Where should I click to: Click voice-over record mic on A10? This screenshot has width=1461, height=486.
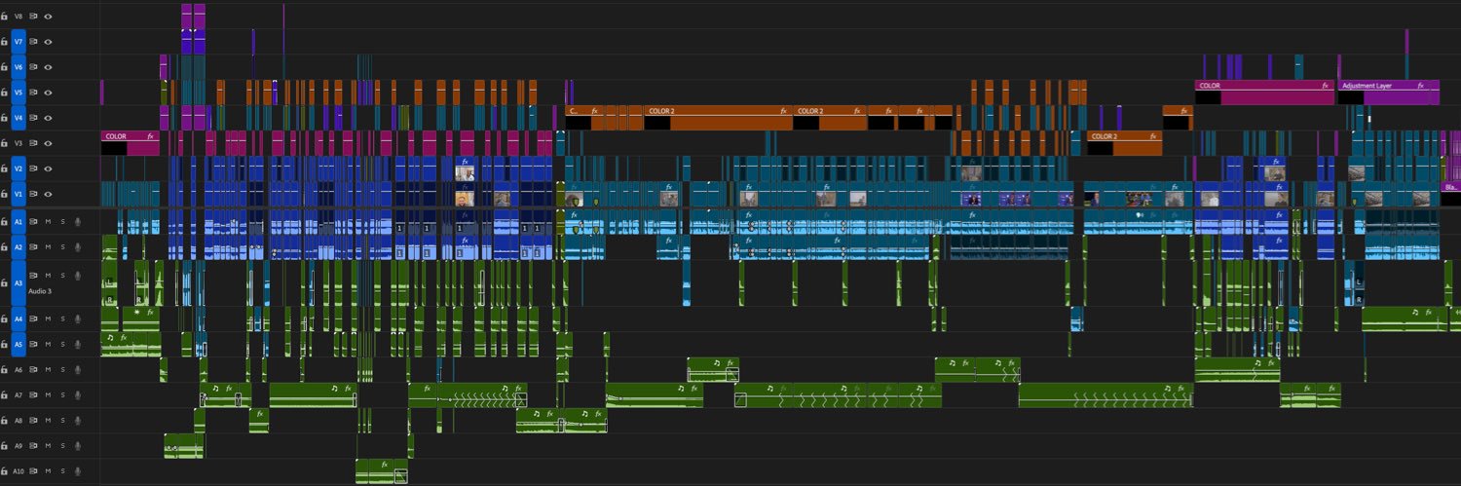tap(77, 471)
